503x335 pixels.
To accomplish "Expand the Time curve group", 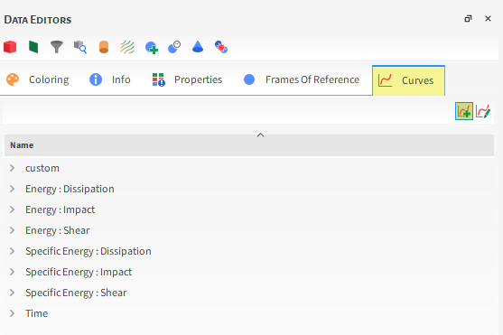I will tap(12, 313).
